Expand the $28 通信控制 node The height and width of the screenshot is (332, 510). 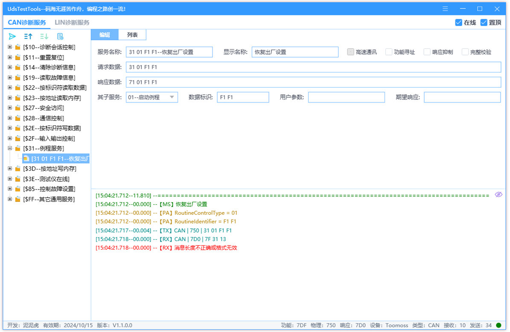pyautogui.click(x=10, y=118)
